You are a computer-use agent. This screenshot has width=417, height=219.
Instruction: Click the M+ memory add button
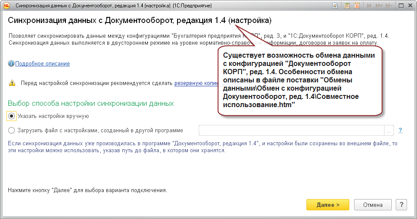379,6
